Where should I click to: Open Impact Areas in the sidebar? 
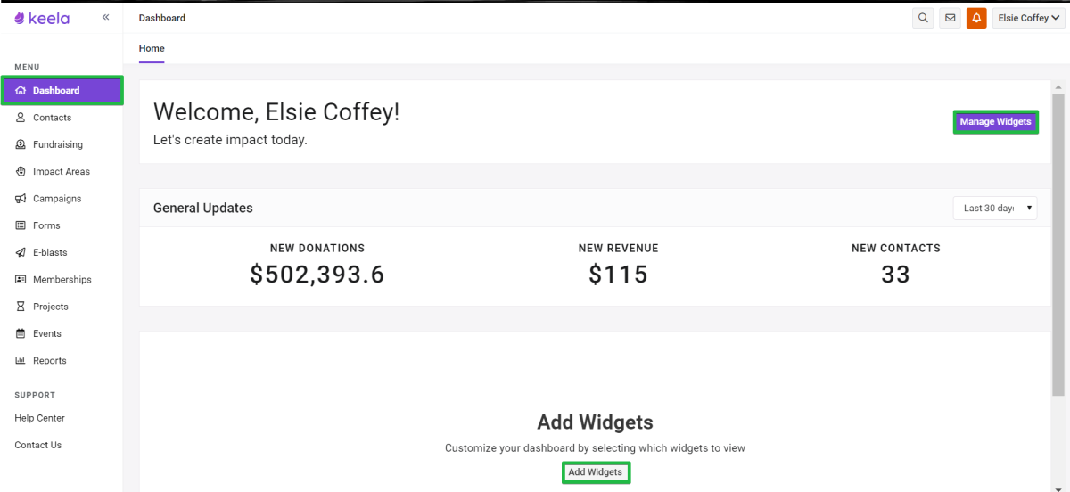coord(62,171)
